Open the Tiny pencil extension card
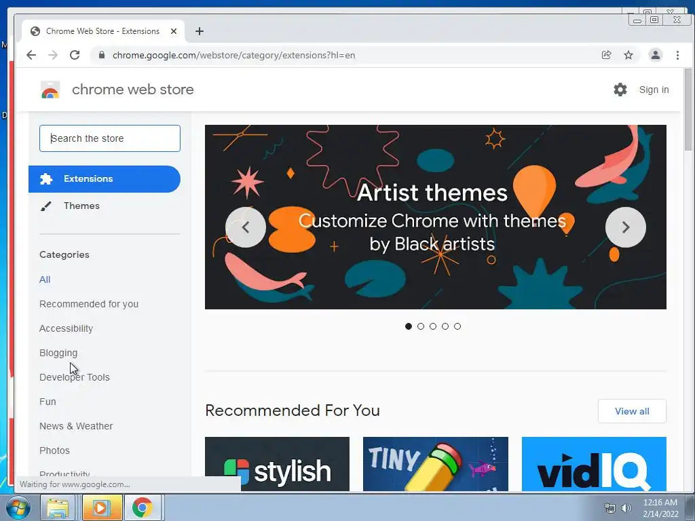 435,464
